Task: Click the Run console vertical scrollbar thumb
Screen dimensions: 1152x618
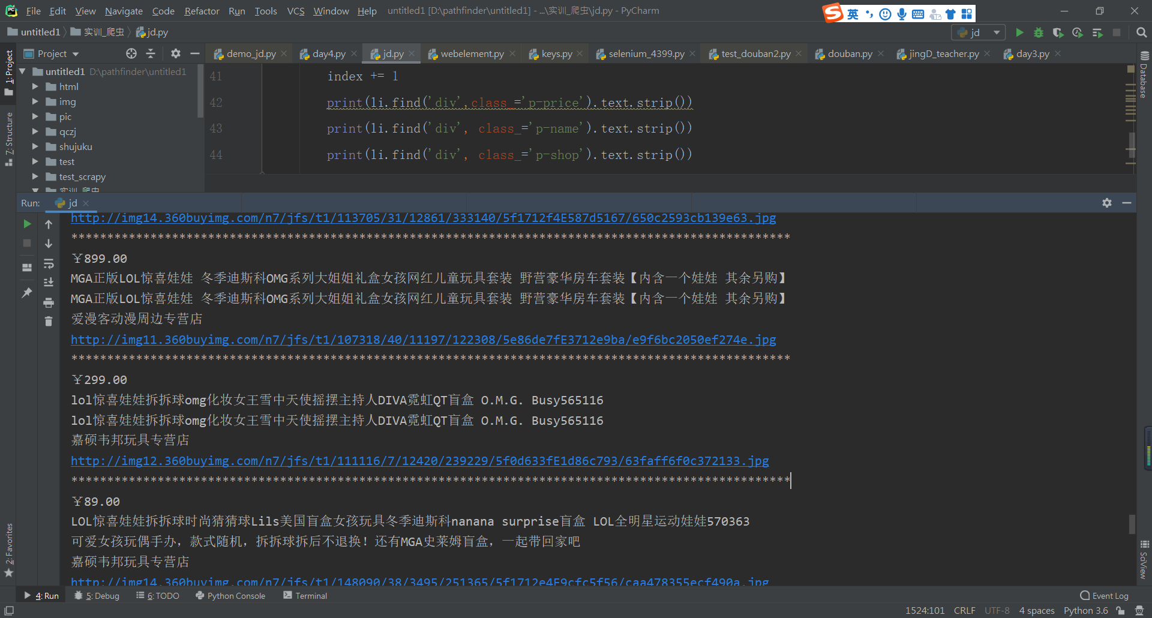Action: 1132,523
